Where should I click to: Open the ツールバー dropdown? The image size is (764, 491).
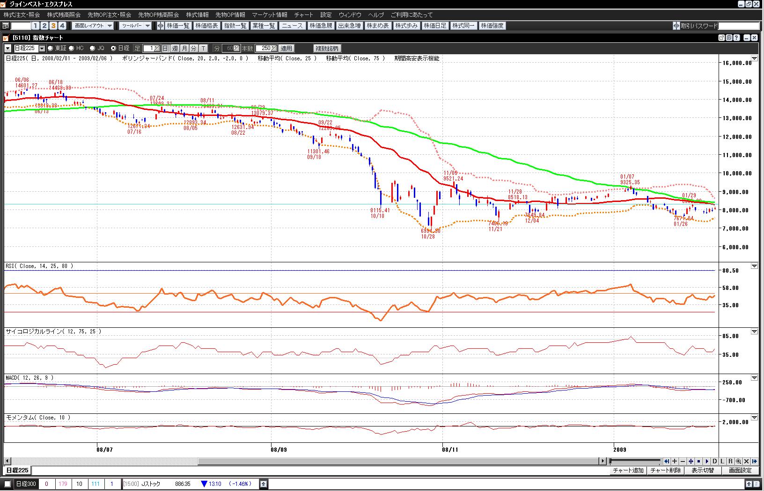click(135, 26)
